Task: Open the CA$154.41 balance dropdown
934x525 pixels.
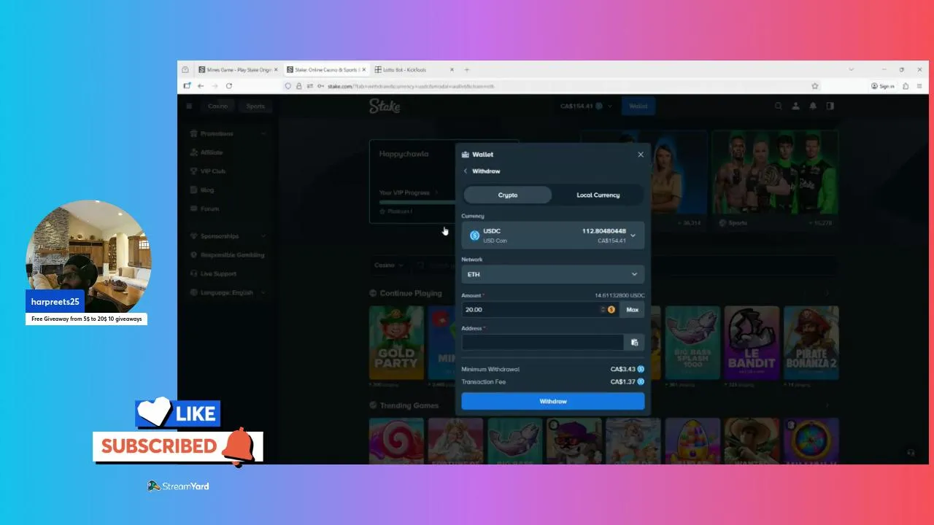Action: tap(586, 106)
